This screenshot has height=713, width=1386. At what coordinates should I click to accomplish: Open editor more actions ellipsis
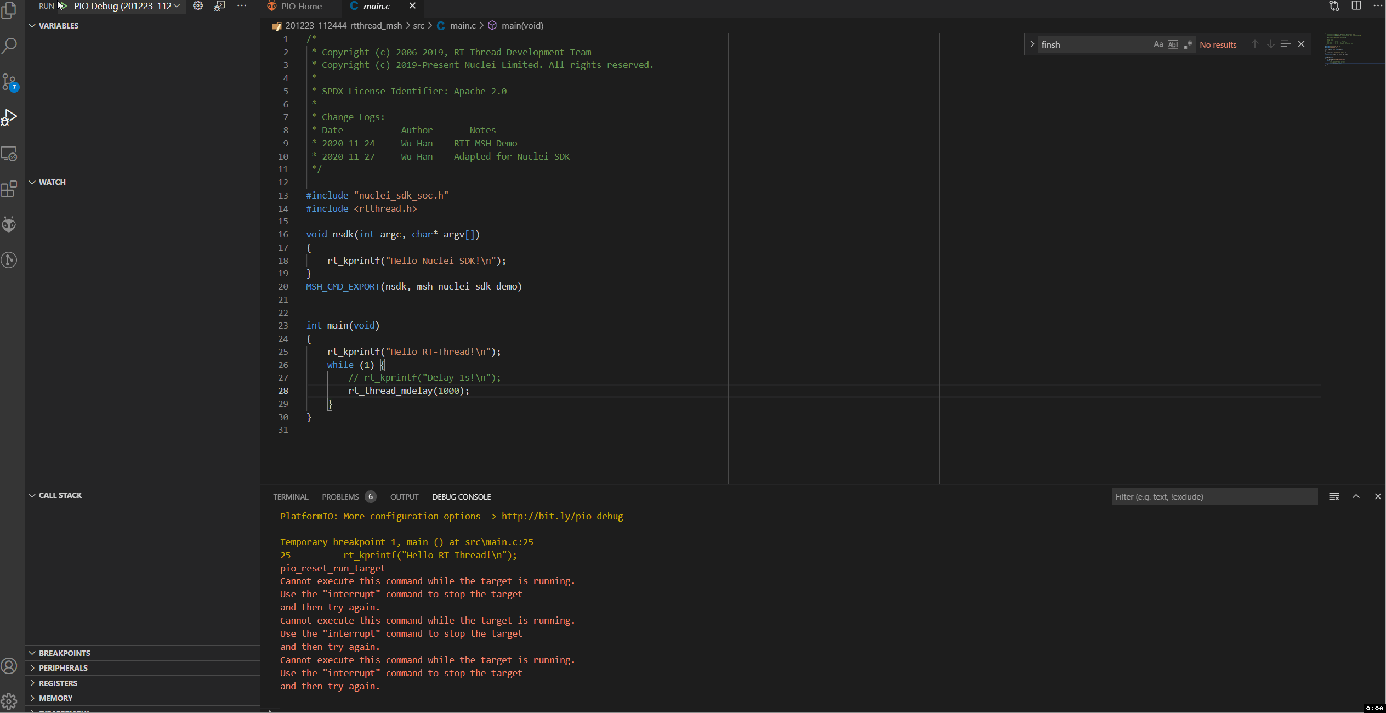pyautogui.click(x=1378, y=6)
